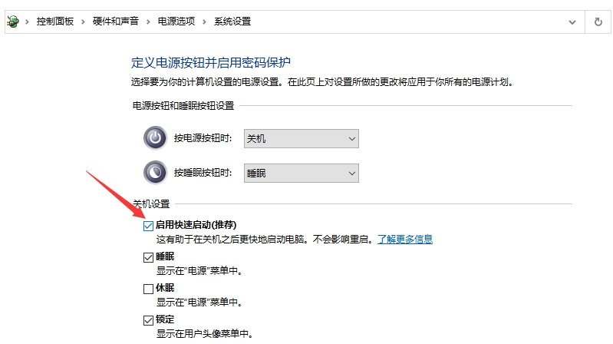Screen dimensions: 613x344
Task: Click the refresh button in address bar
Action: pyautogui.click(x=598, y=21)
